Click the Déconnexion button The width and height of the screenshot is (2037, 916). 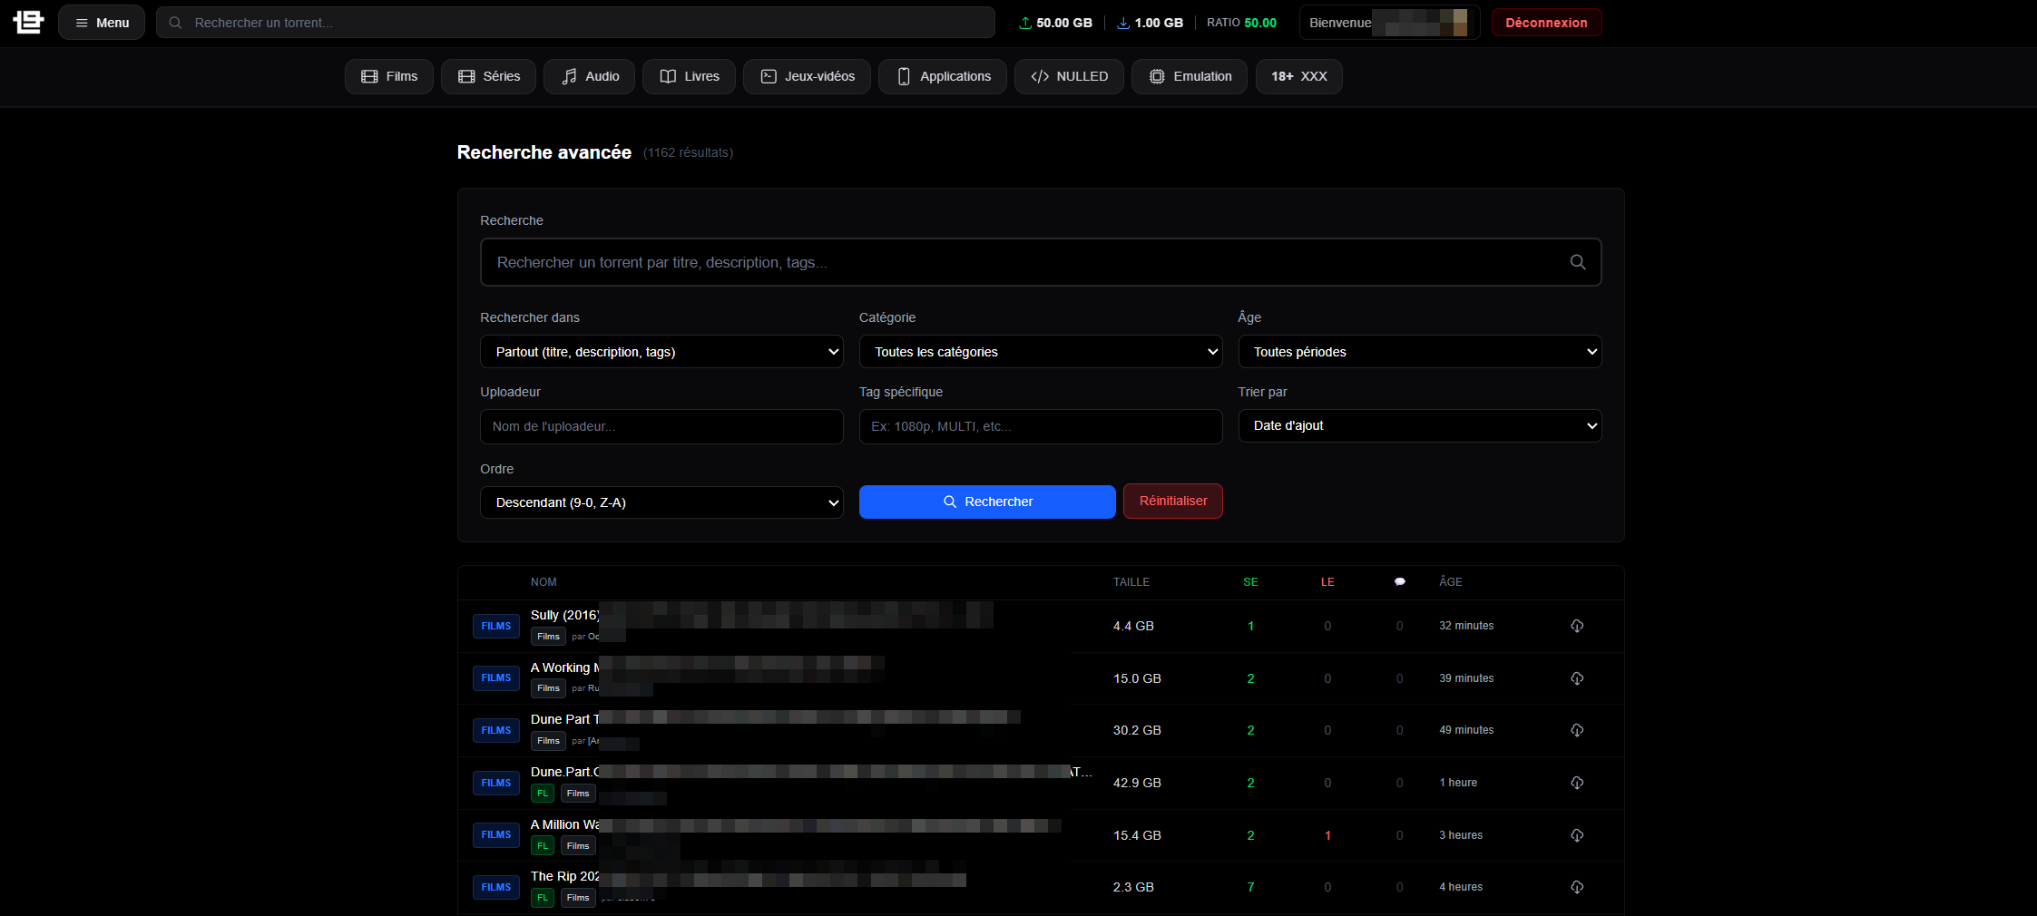1545,23
